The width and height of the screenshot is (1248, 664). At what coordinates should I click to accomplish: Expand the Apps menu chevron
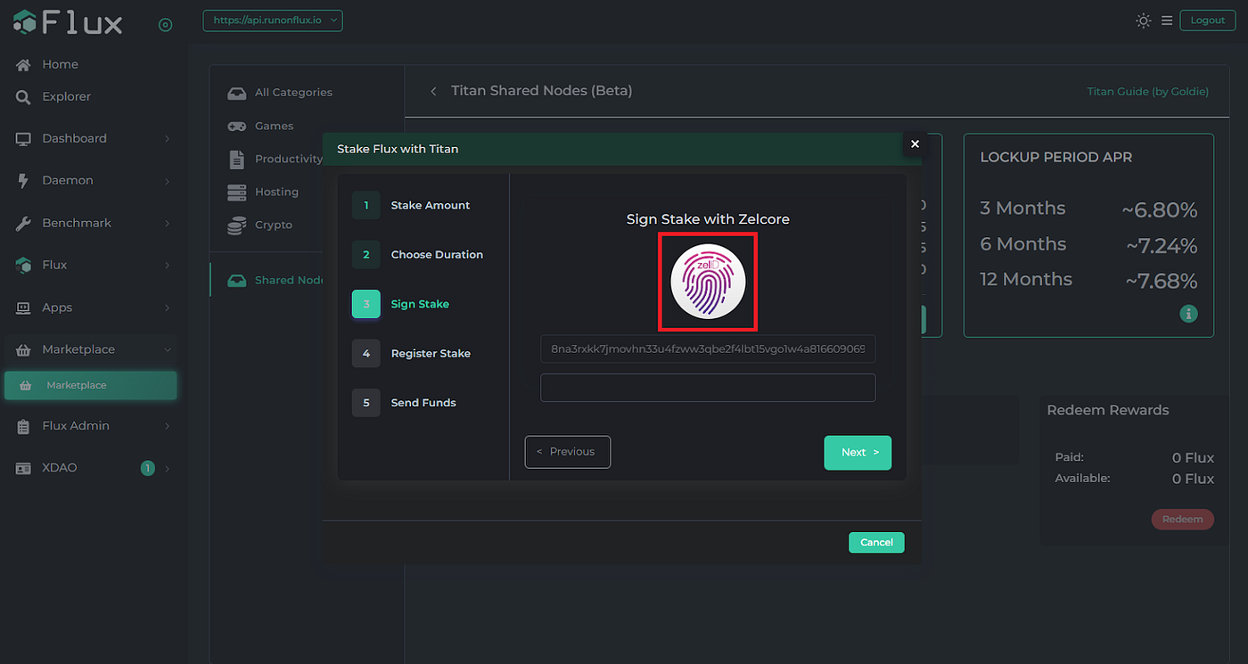click(x=167, y=307)
